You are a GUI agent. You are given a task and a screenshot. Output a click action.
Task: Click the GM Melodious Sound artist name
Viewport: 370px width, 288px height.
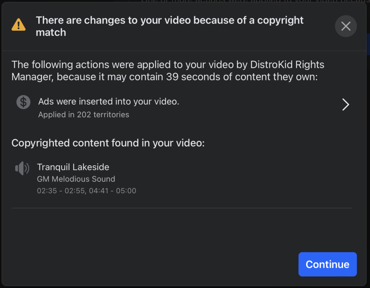click(76, 179)
